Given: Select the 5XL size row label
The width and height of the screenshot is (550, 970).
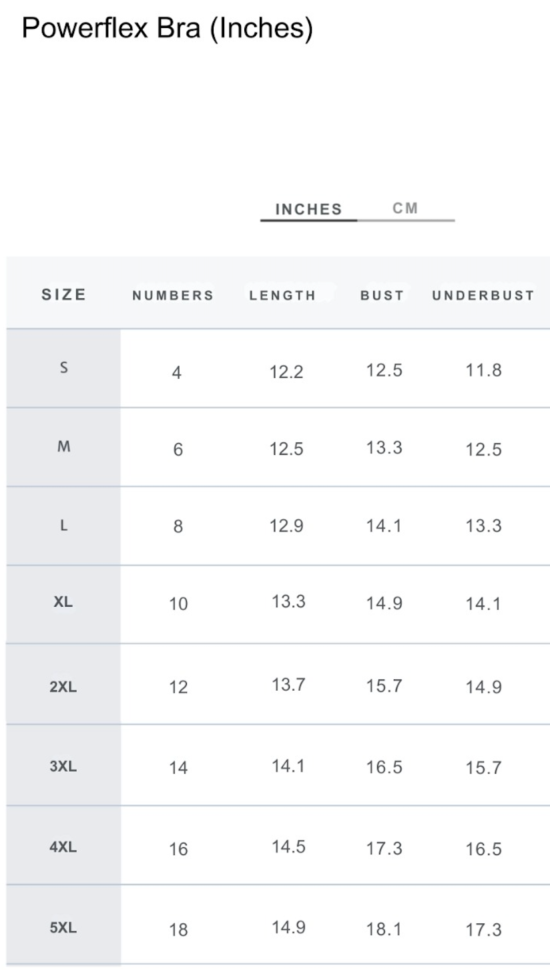Looking at the screenshot, I should point(63,927).
